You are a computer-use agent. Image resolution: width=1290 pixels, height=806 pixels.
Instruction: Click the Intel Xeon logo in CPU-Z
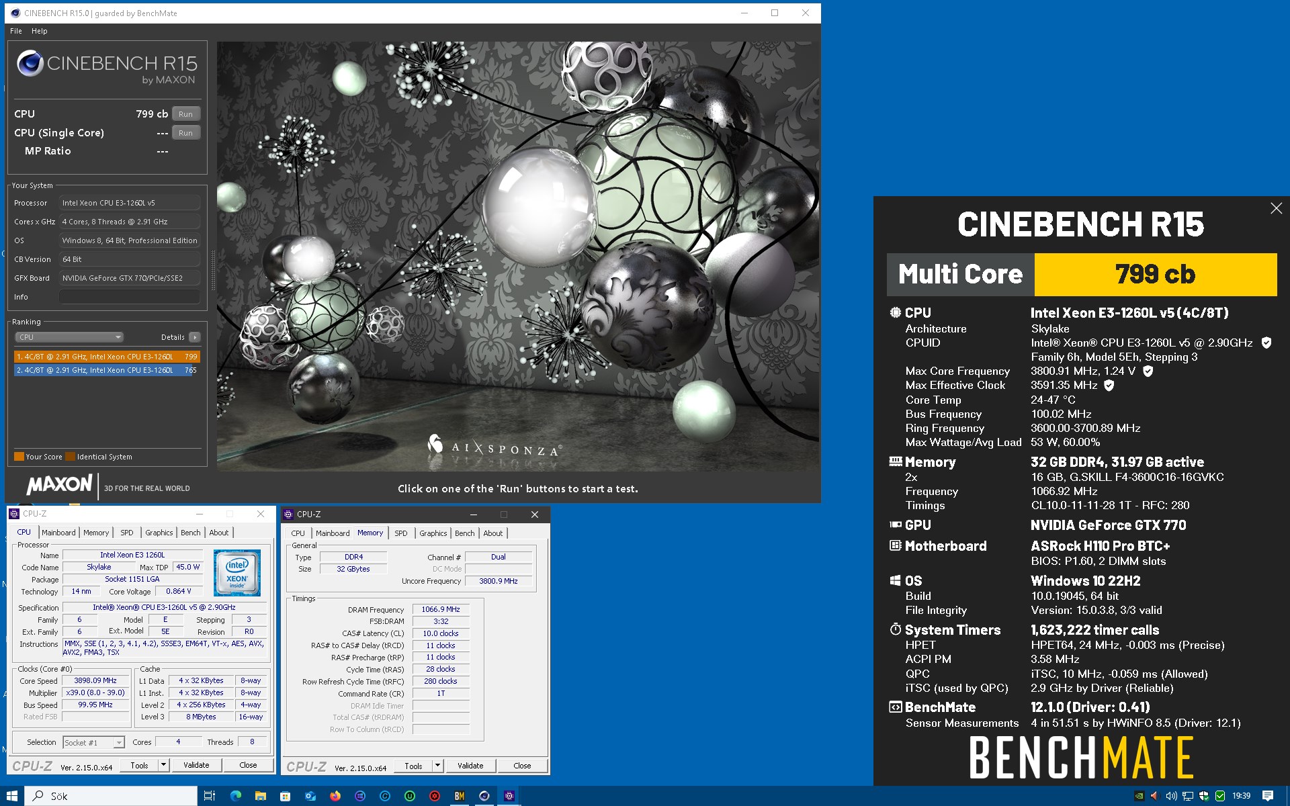(x=237, y=573)
